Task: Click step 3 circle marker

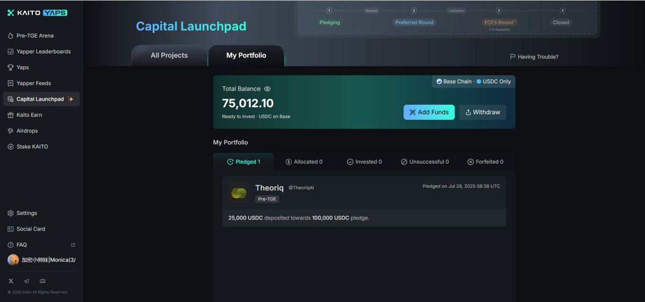Action: click(x=499, y=11)
